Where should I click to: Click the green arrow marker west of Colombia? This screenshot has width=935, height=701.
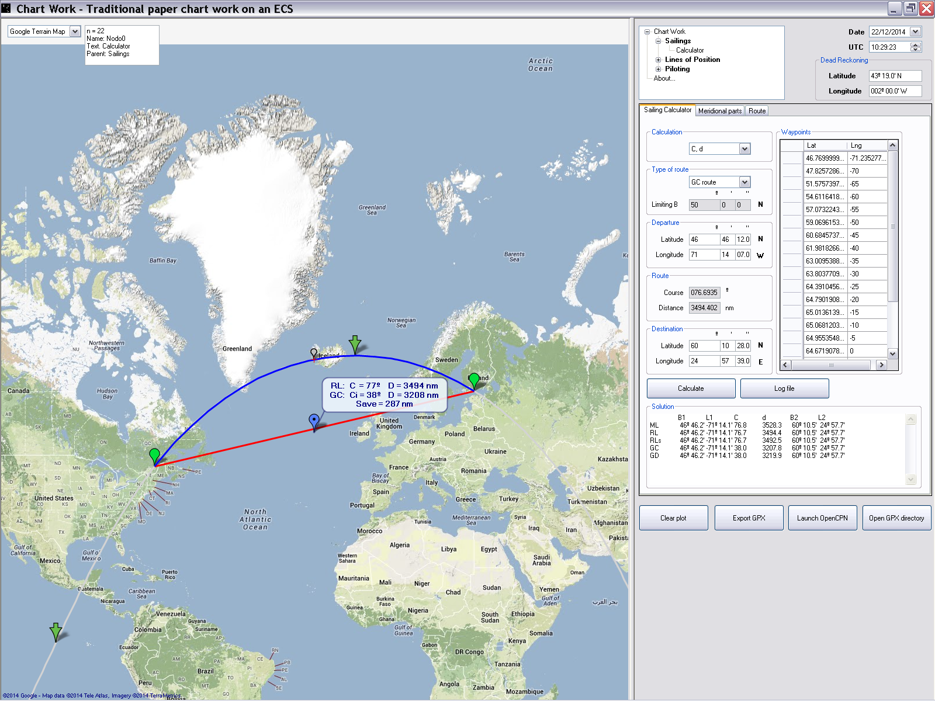tap(56, 631)
